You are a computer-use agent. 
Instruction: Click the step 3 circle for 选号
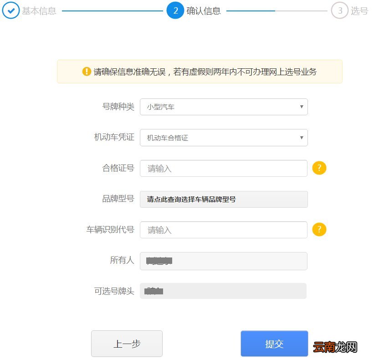pyautogui.click(x=340, y=10)
